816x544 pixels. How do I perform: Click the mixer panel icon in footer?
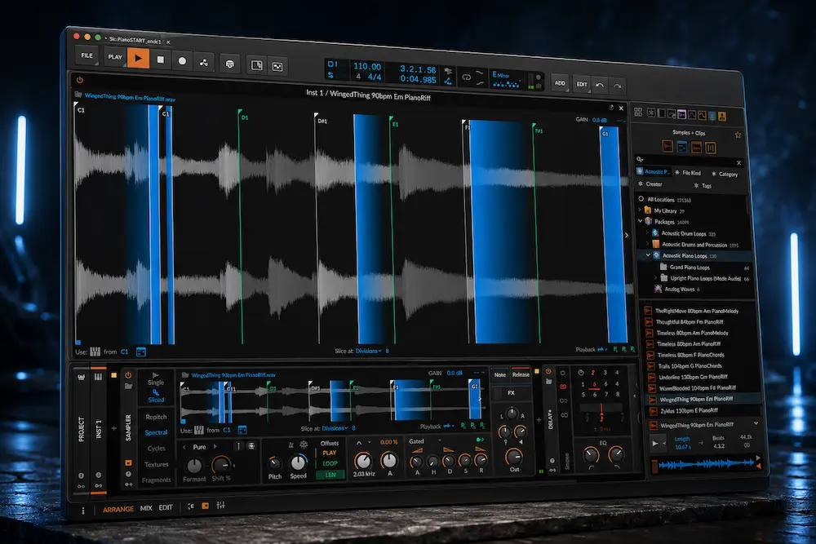pos(220,505)
